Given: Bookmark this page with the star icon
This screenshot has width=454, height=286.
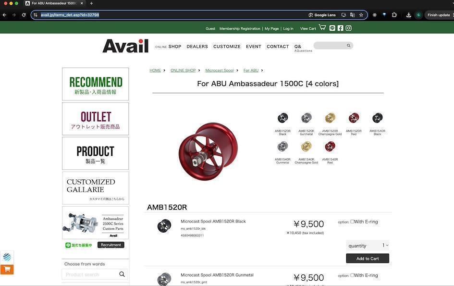Looking at the screenshot, I should coord(361,15).
